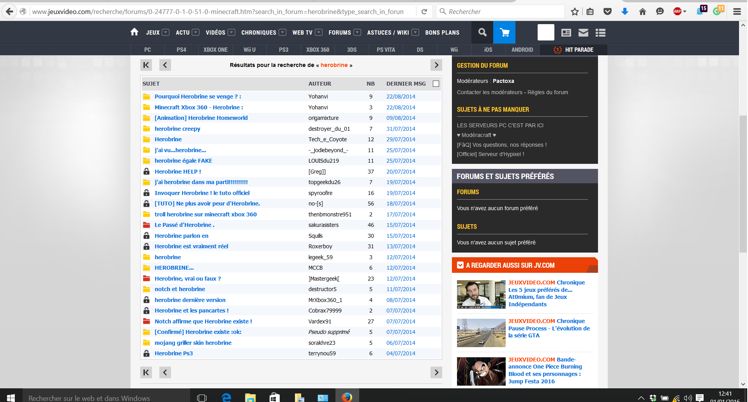The image size is (748, 402).
Task: Go to next results page at top
Action: 436,65
